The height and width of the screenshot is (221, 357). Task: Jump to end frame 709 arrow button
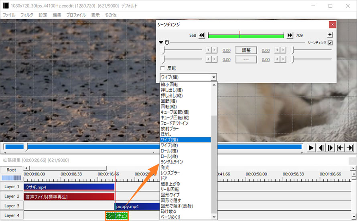click(x=290, y=36)
